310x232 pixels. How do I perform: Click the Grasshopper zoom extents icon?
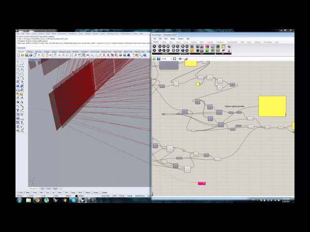click(x=174, y=59)
